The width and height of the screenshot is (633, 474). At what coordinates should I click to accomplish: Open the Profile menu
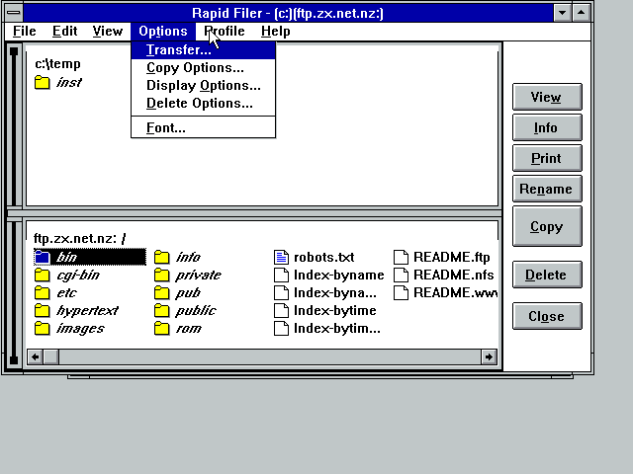point(225,31)
